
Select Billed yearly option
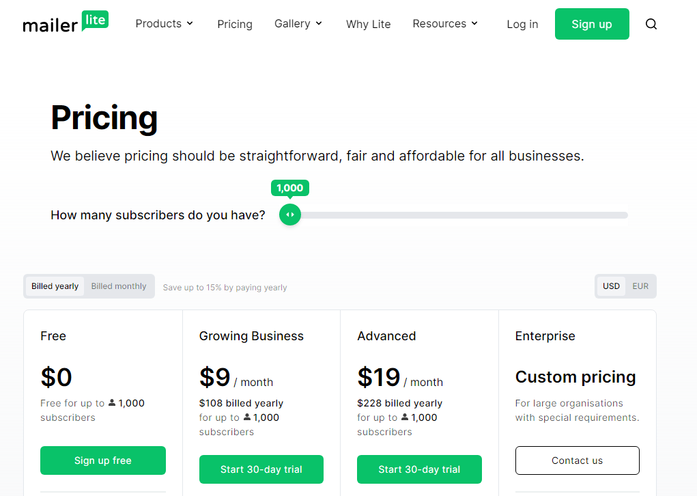click(55, 286)
